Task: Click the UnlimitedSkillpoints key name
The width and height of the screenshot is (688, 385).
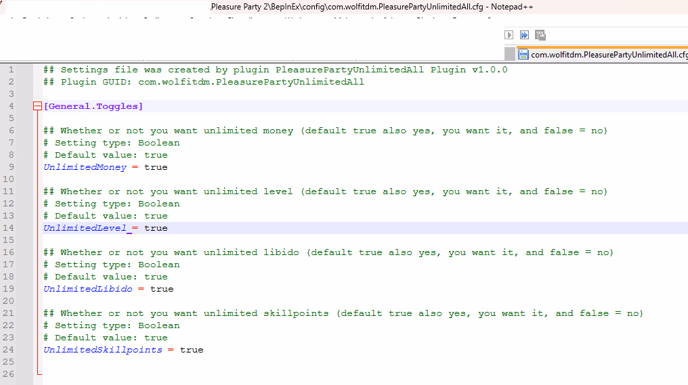Action: point(103,350)
